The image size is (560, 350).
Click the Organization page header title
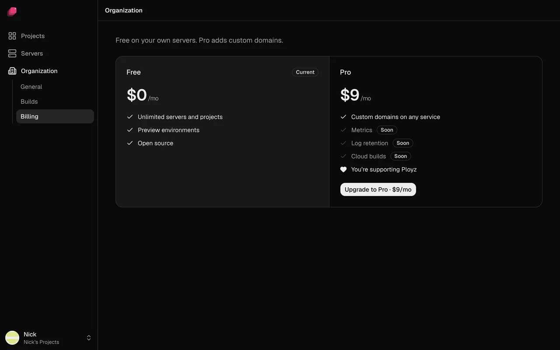(x=124, y=10)
